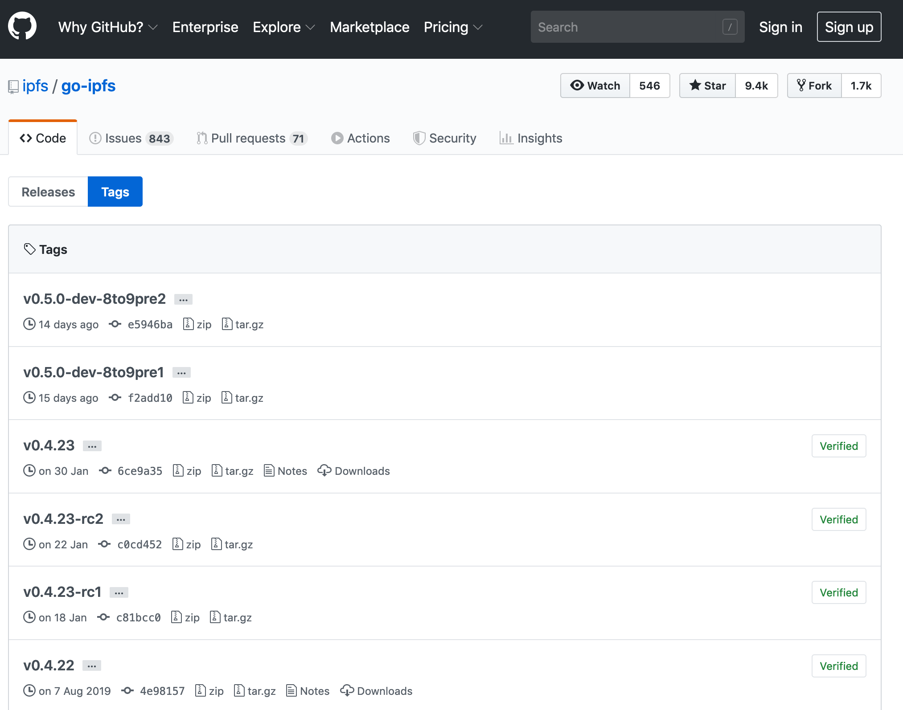Screen dimensions: 903x710
Task: Click the Sign up button
Action: (849, 27)
